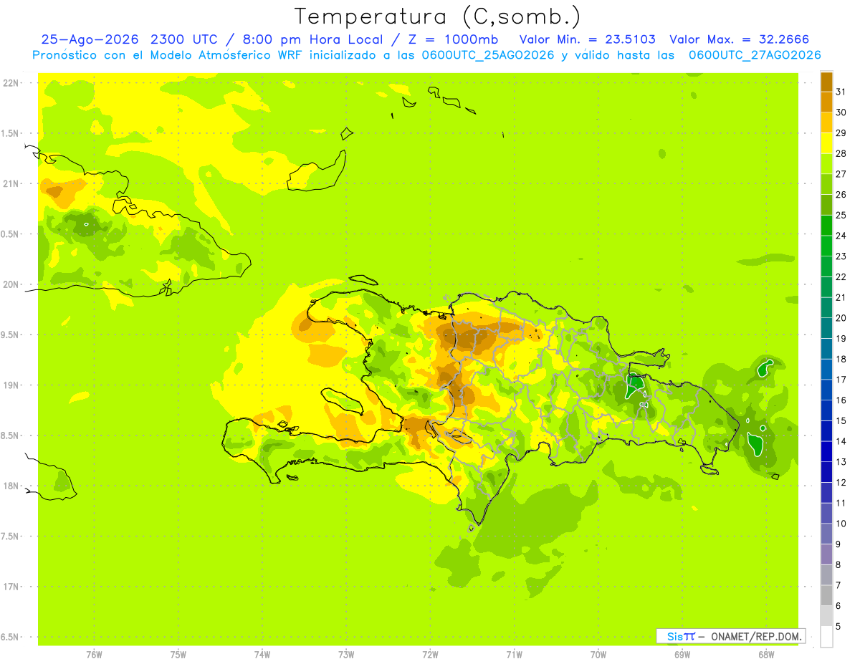The image size is (860, 664).
Task: Click the "21N" latitude label
Action: tap(11, 183)
